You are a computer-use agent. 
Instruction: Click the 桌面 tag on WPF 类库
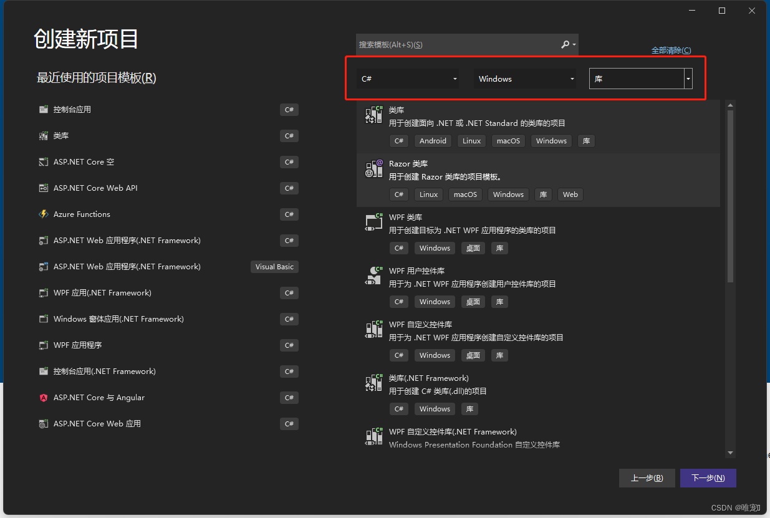point(473,248)
